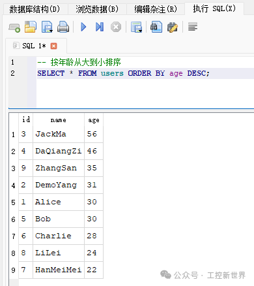Stop execution icon

pyautogui.click(x=116, y=27)
